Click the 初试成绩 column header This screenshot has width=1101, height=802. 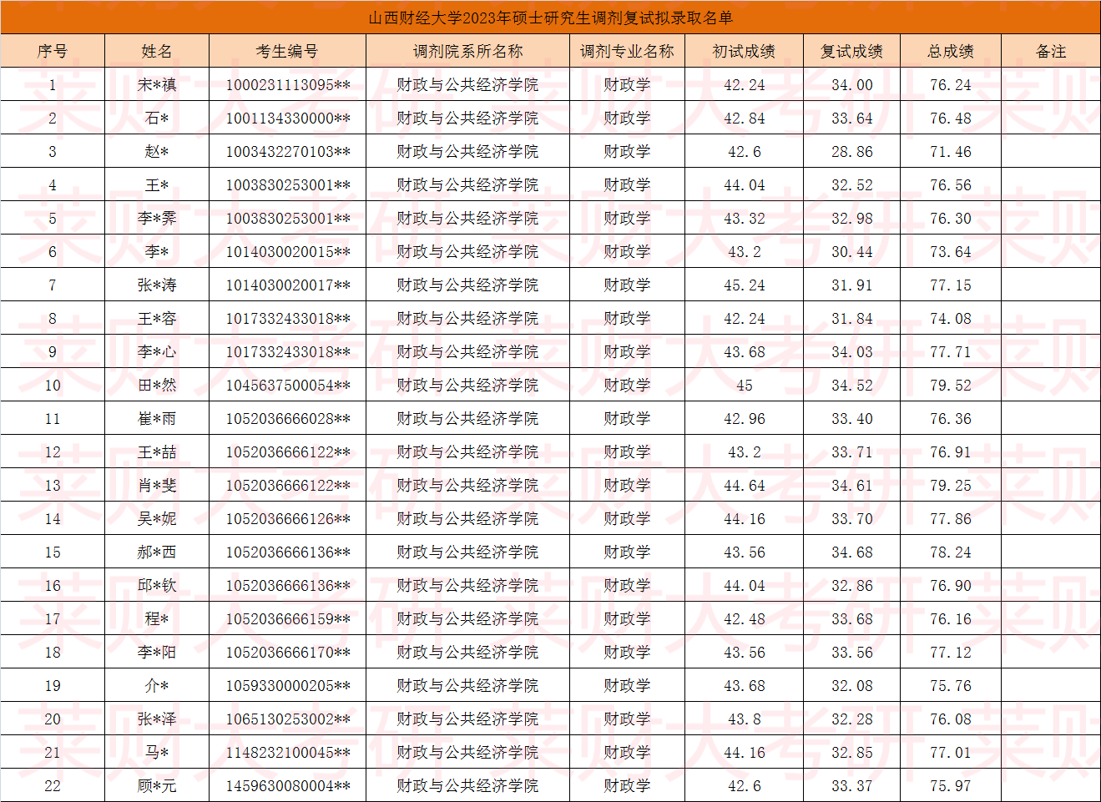(744, 51)
